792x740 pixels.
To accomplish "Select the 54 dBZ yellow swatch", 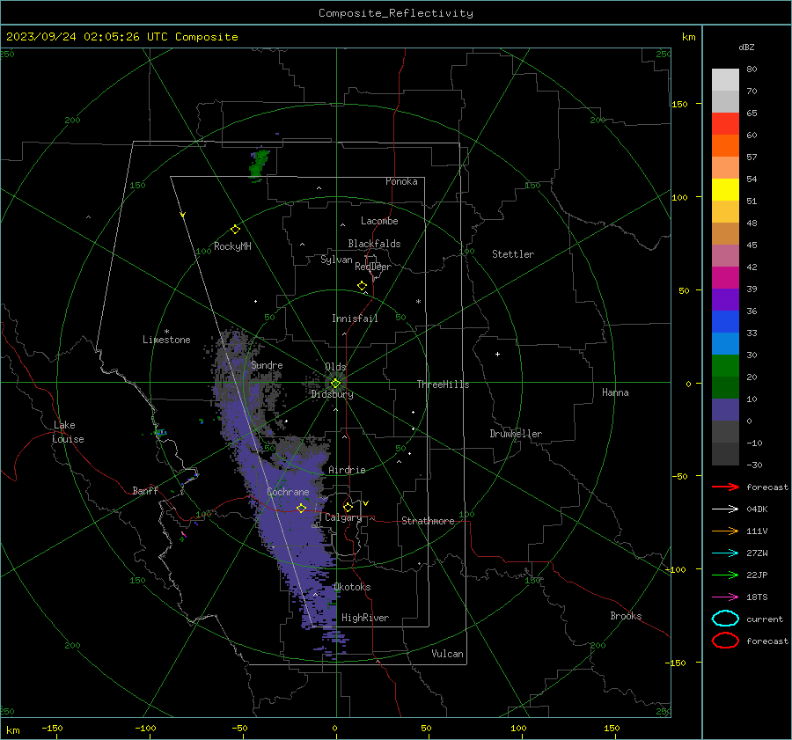I will point(725,189).
